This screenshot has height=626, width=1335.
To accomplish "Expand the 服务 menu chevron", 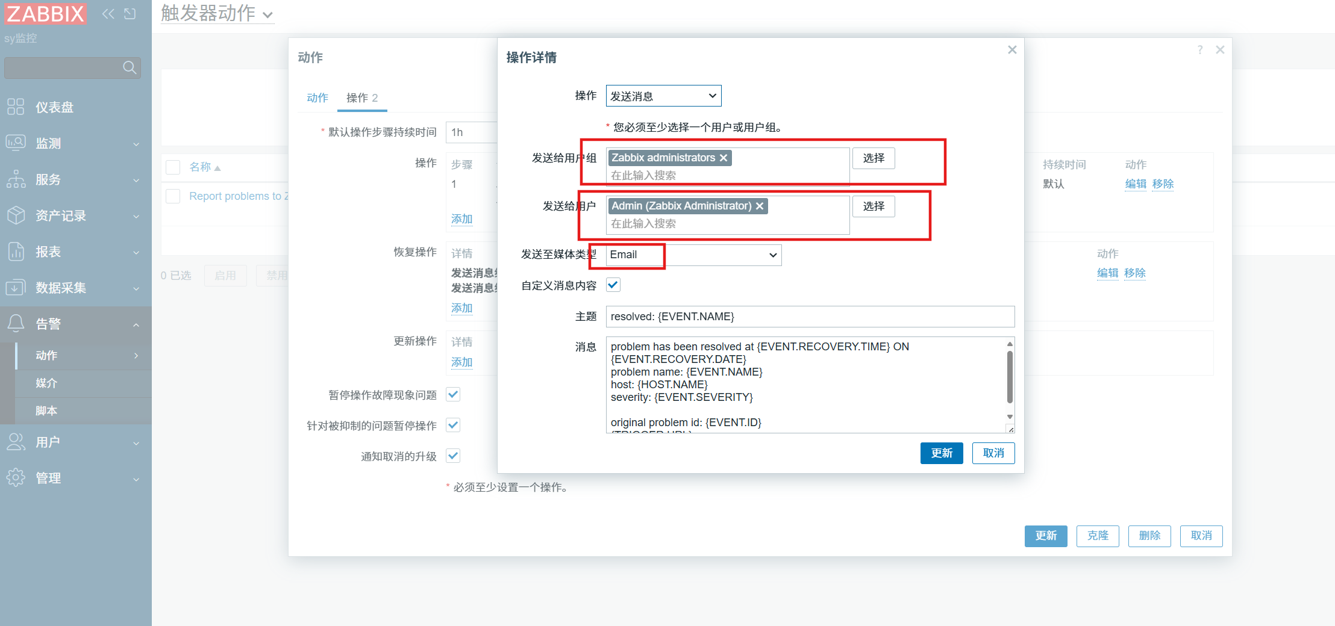I will point(136,181).
